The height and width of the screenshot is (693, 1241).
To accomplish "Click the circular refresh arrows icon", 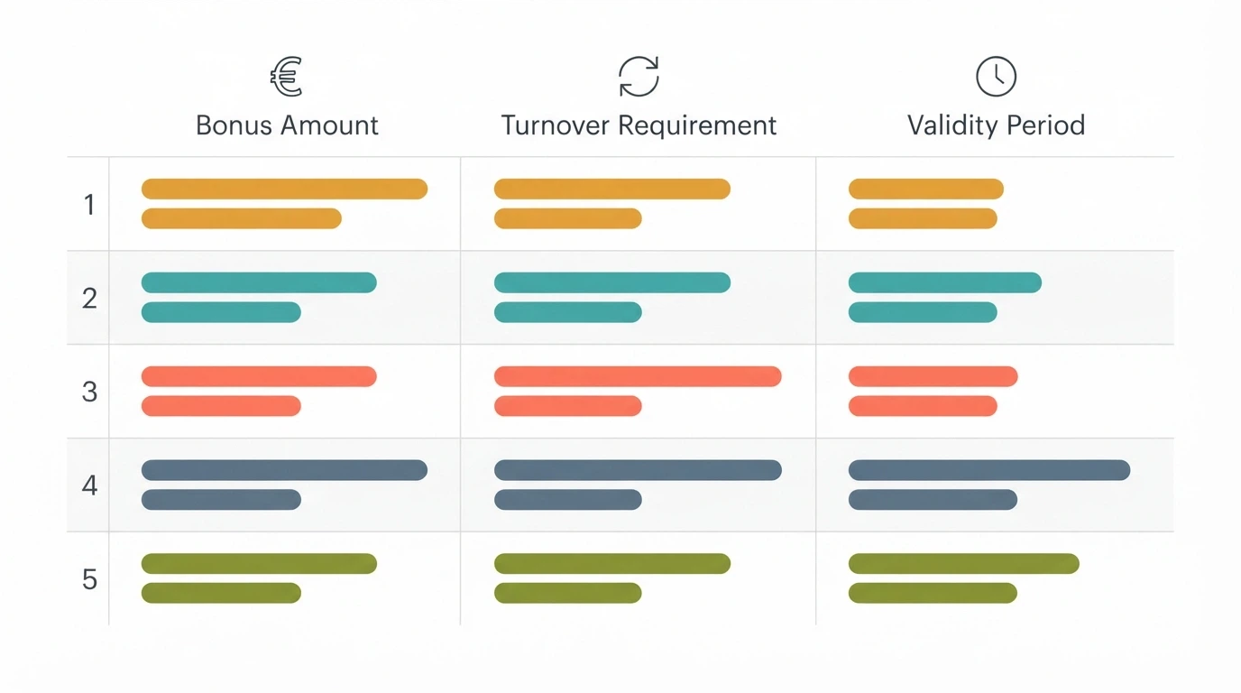I will point(639,77).
